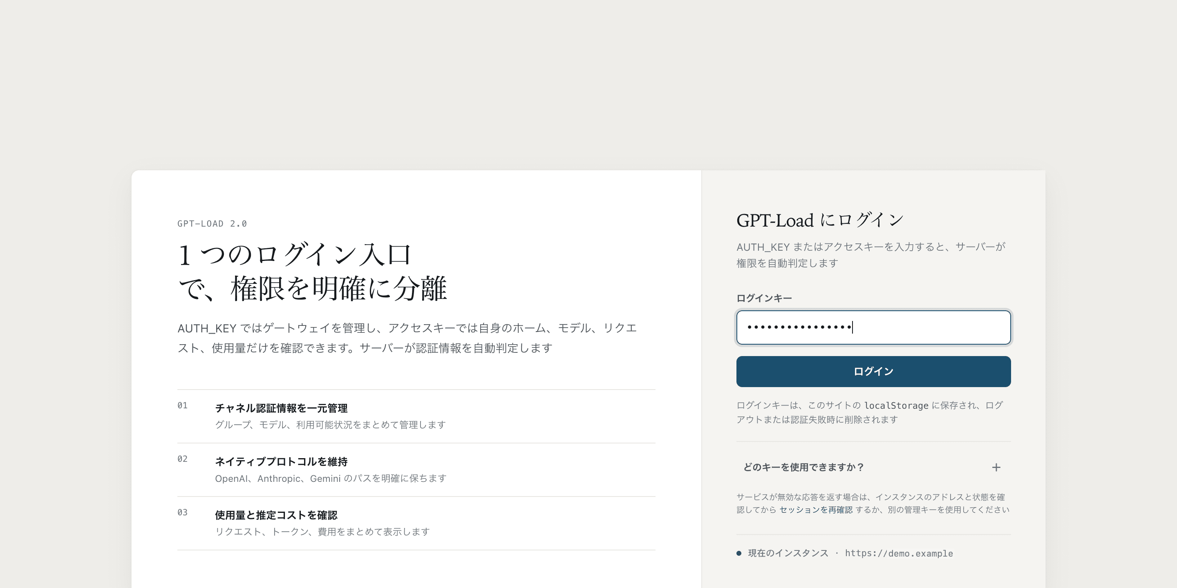Click the 1つのログイン入口 main headline
Viewport: 1177px width, 588px height.
click(x=313, y=272)
